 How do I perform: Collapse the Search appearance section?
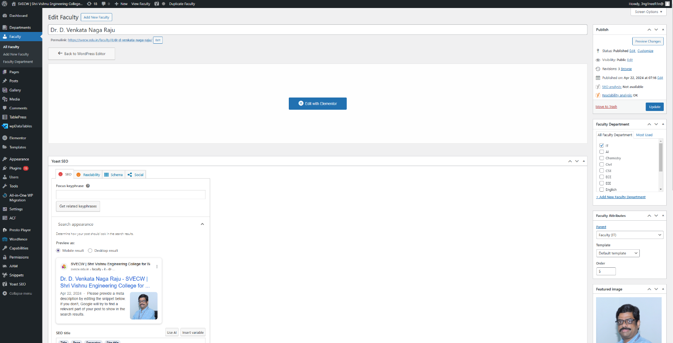(202, 224)
